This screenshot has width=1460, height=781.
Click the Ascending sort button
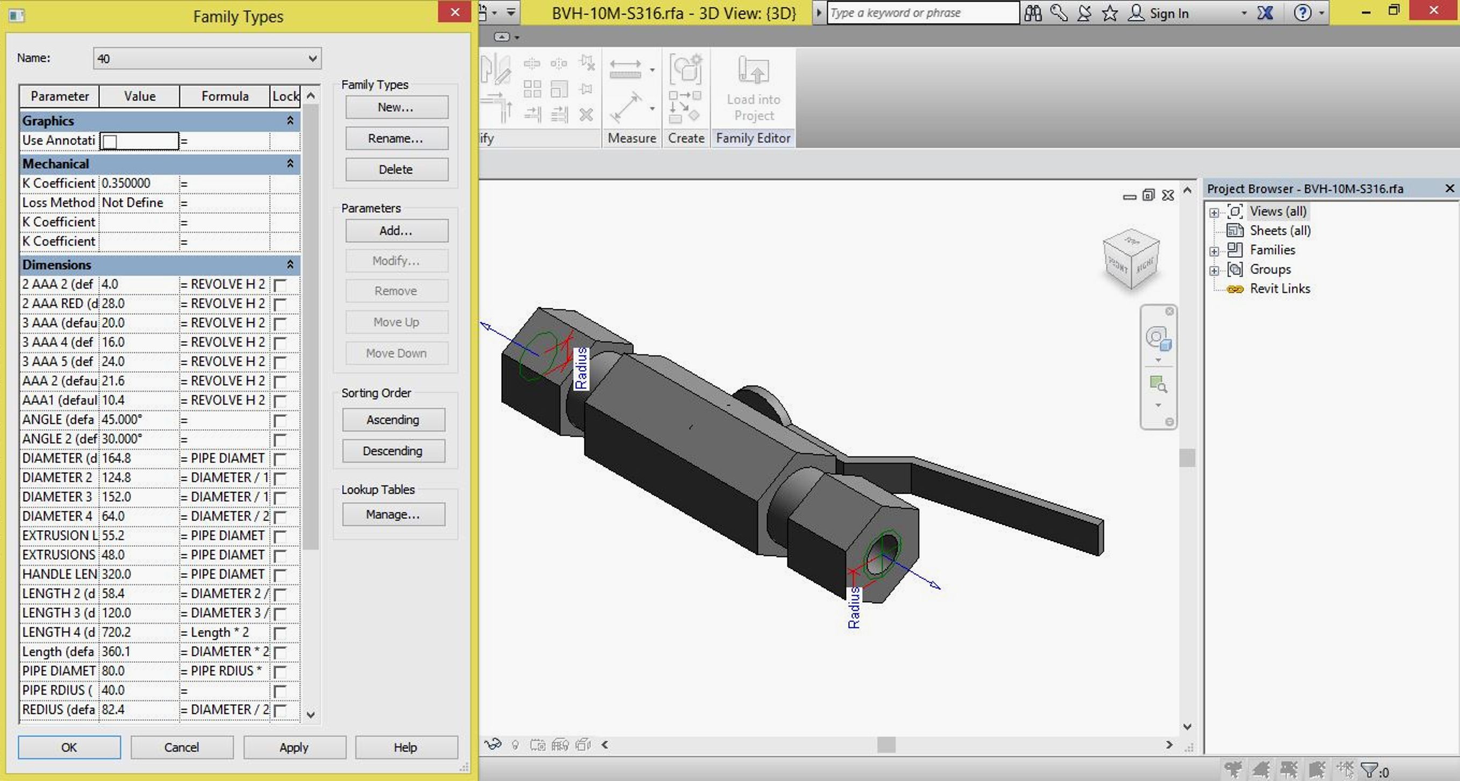tap(393, 420)
